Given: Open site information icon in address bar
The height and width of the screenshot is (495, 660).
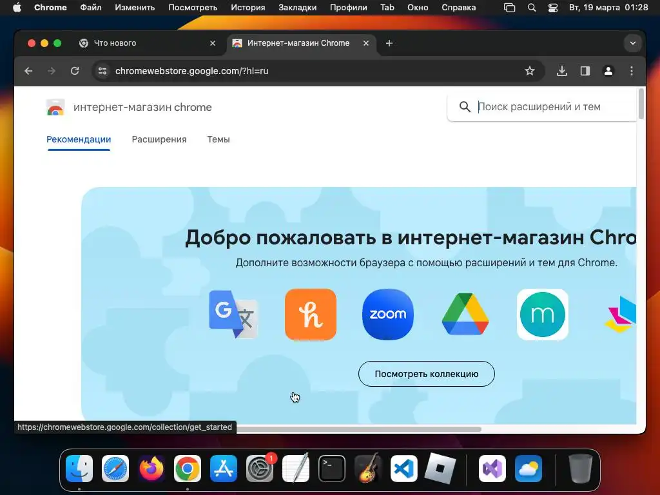Looking at the screenshot, I should (102, 71).
